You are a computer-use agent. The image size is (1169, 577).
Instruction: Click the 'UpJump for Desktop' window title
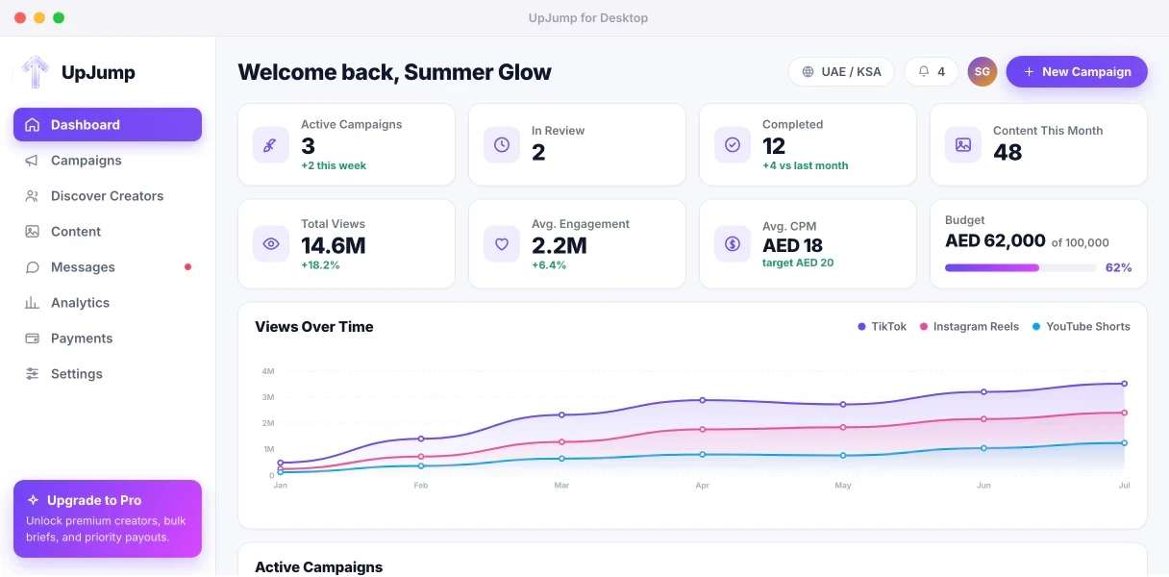588,18
